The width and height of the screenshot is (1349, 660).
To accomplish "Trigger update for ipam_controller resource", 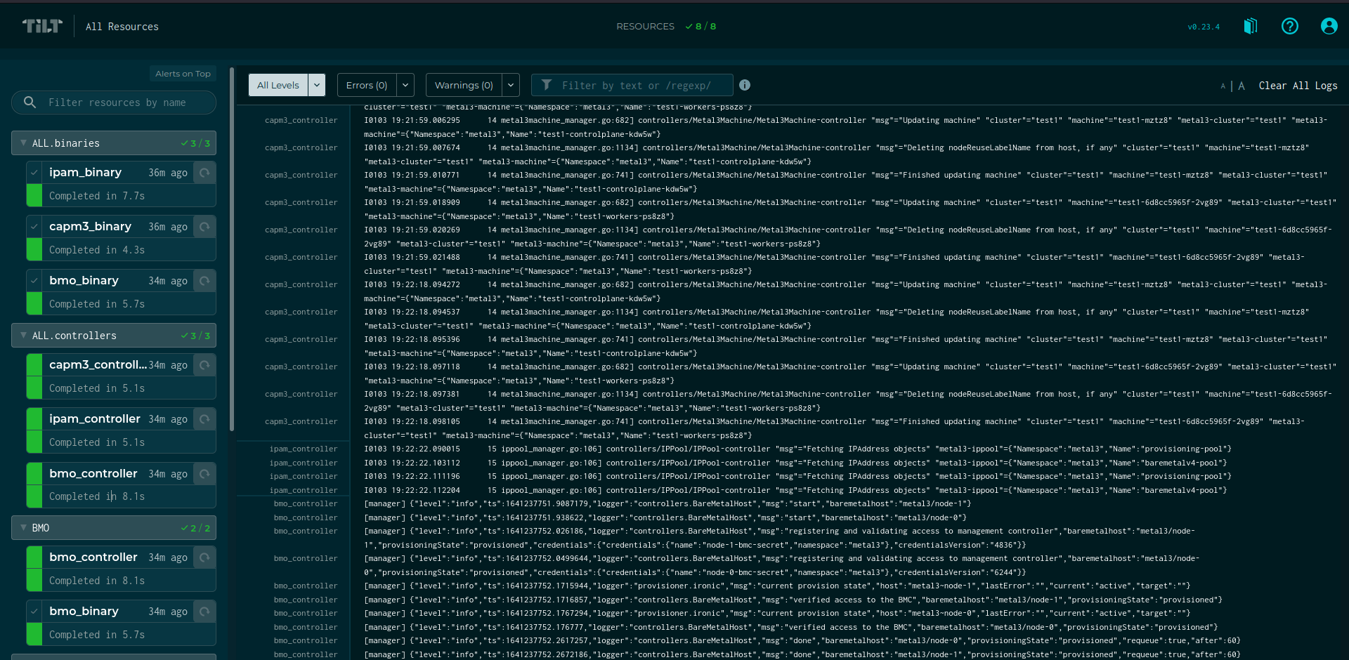I will [x=204, y=419].
